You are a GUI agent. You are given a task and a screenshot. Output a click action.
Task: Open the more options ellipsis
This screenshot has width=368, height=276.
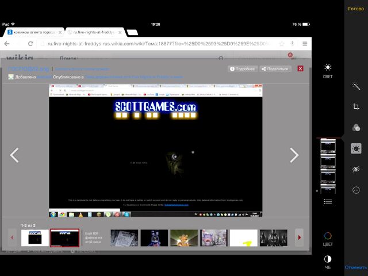(356, 190)
